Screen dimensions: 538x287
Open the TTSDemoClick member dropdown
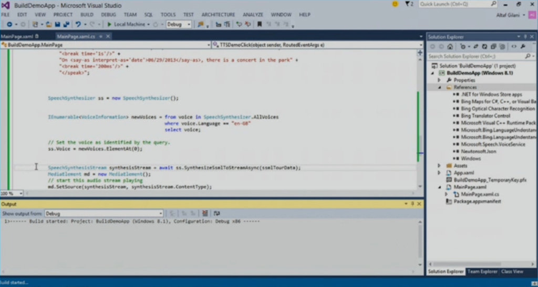point(317,45)
